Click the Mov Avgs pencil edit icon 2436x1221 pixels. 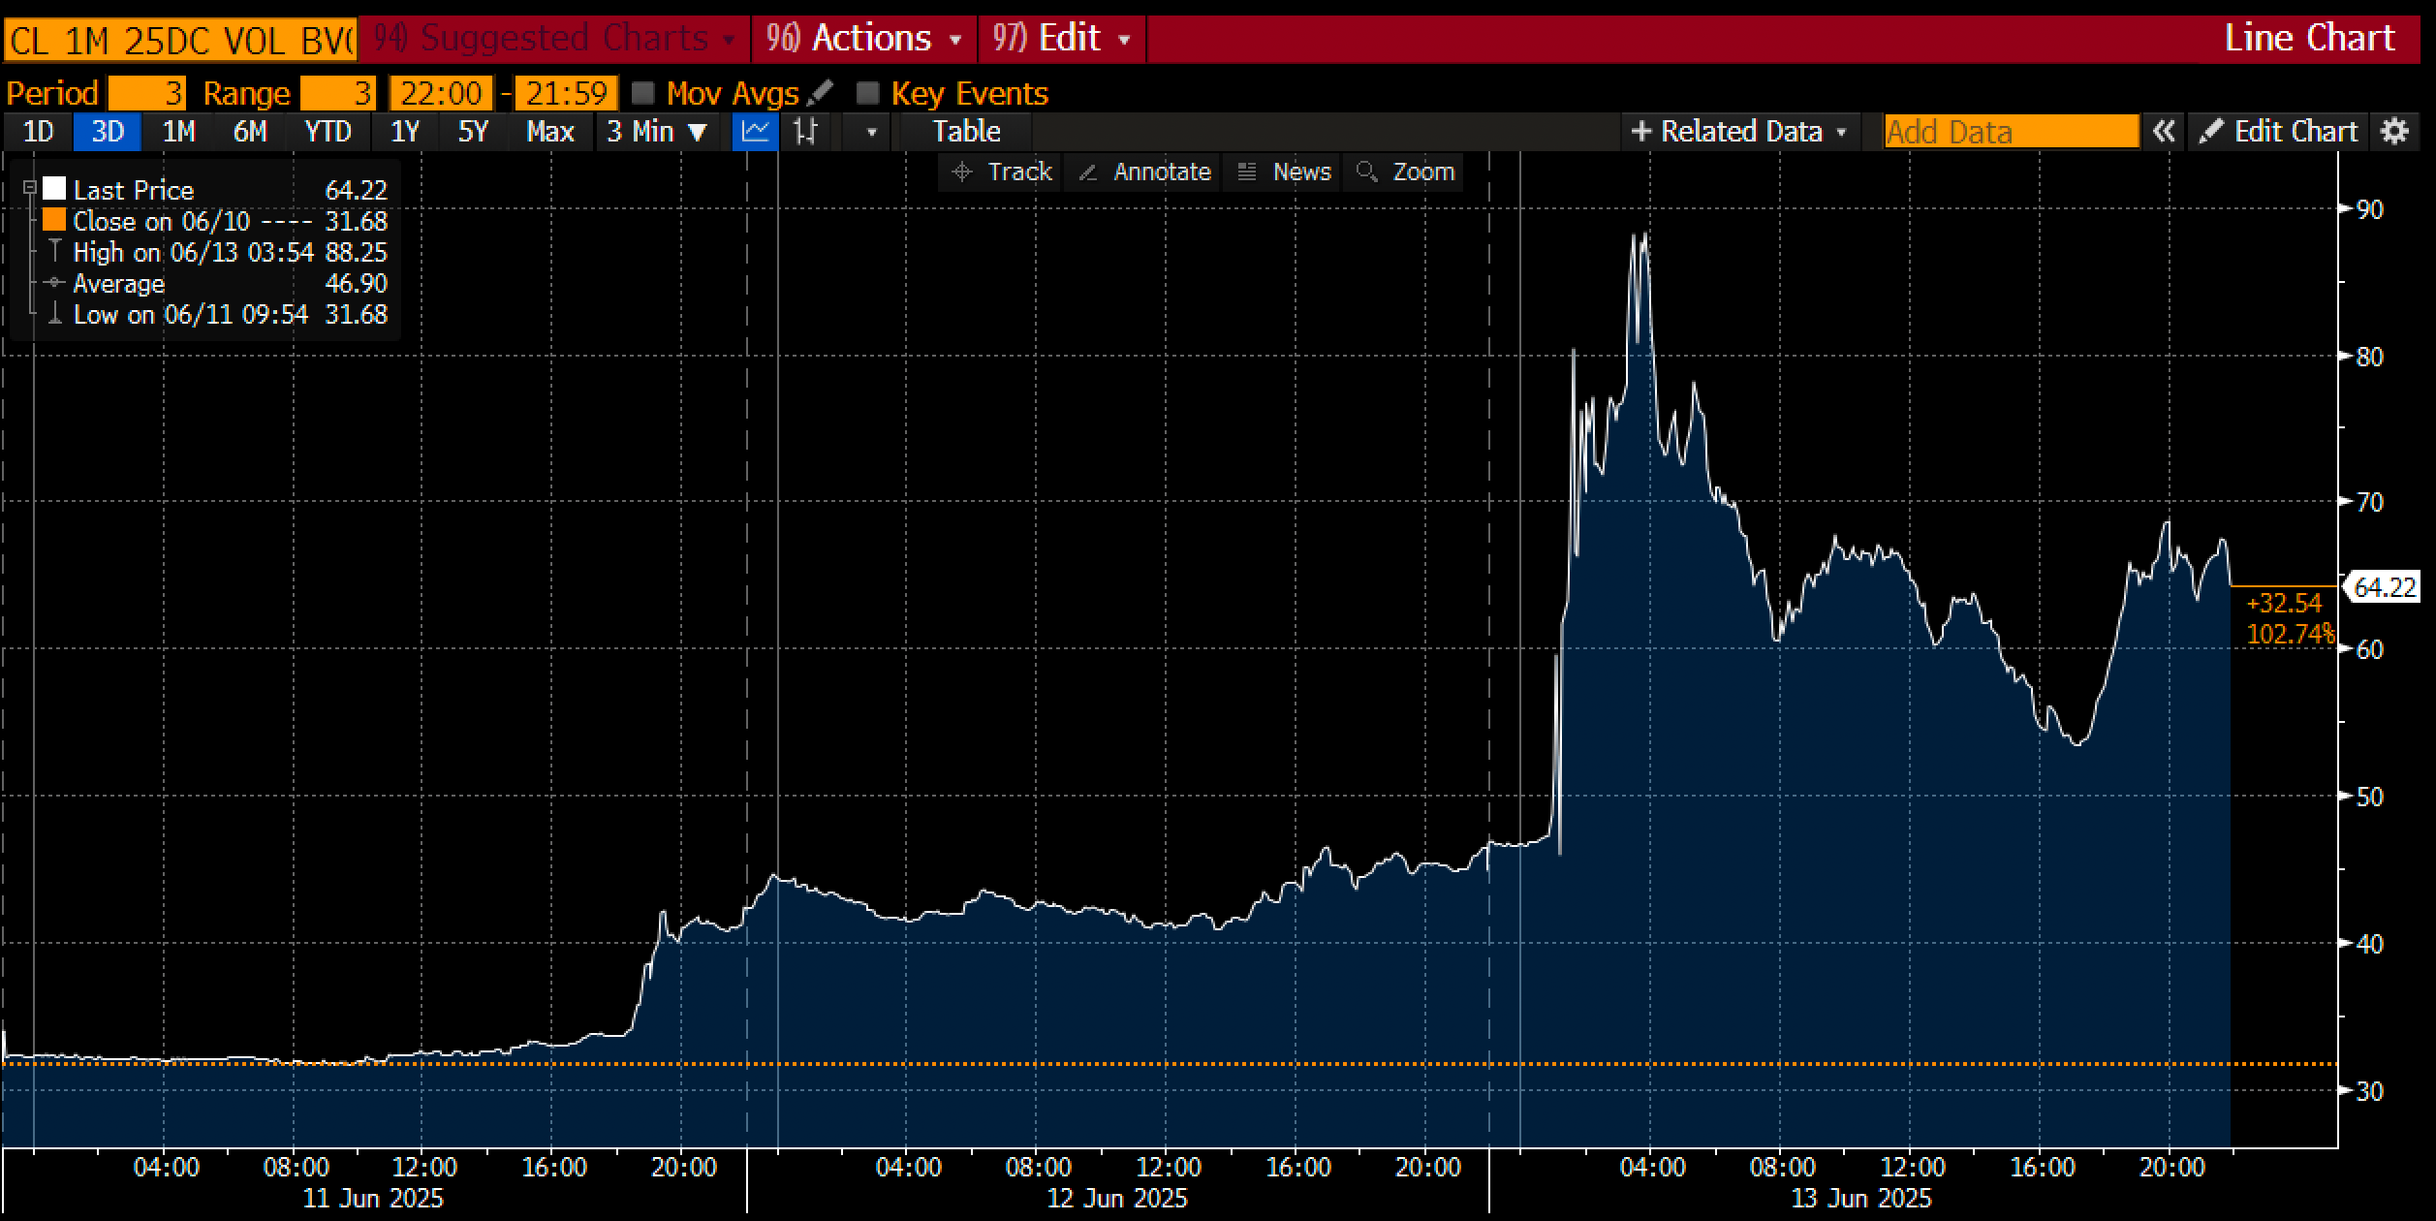(x=820, y=93)
